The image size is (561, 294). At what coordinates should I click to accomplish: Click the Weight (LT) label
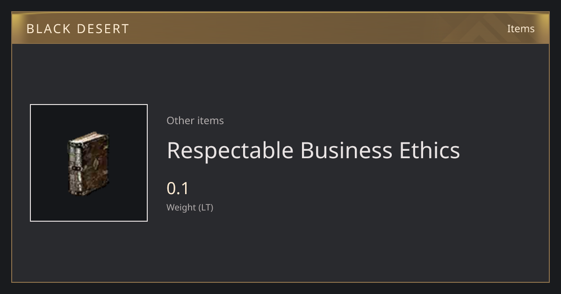click(x=190, y=208)
